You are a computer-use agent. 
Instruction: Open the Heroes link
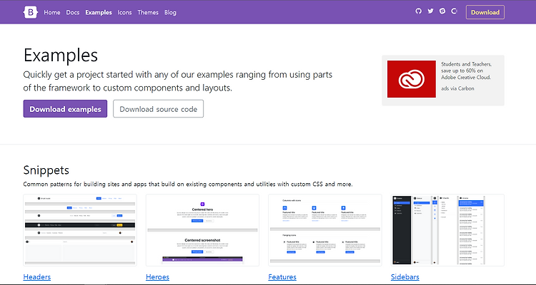point(158,277)
